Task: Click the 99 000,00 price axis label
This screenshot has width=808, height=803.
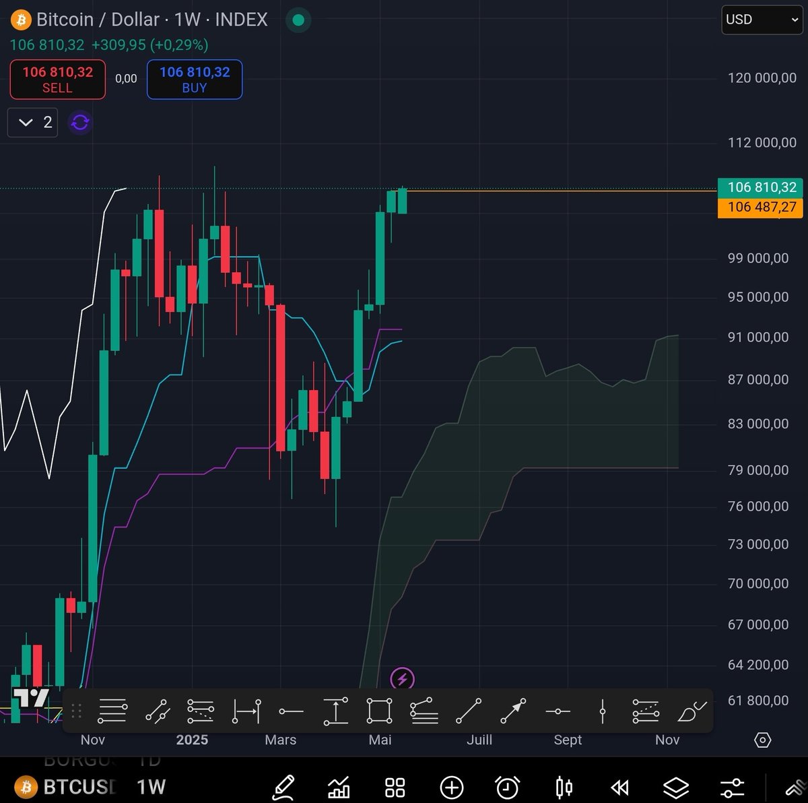Action: pyautogui.click(x=757, y=259)
